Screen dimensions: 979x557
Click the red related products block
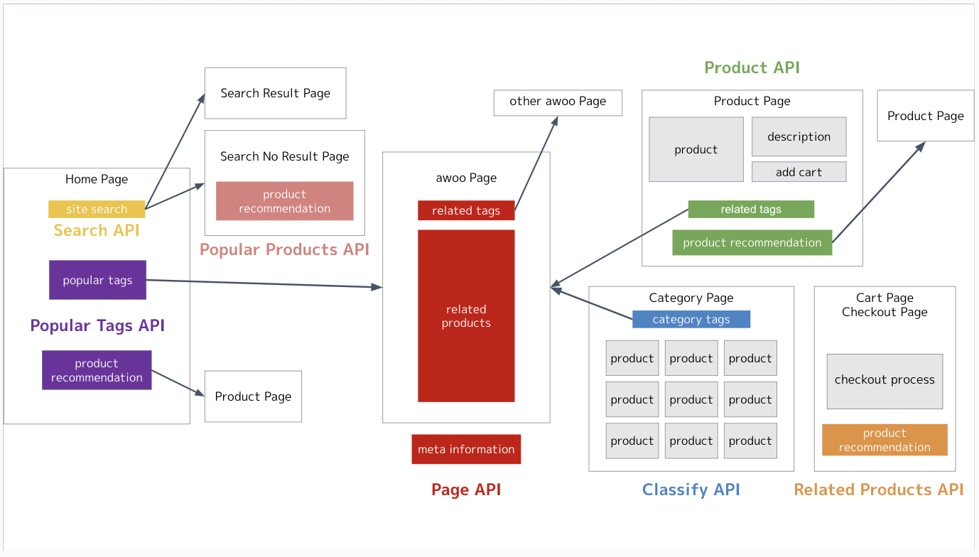coord(466,315)
